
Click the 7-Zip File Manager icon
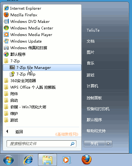(x=12, y=67)
